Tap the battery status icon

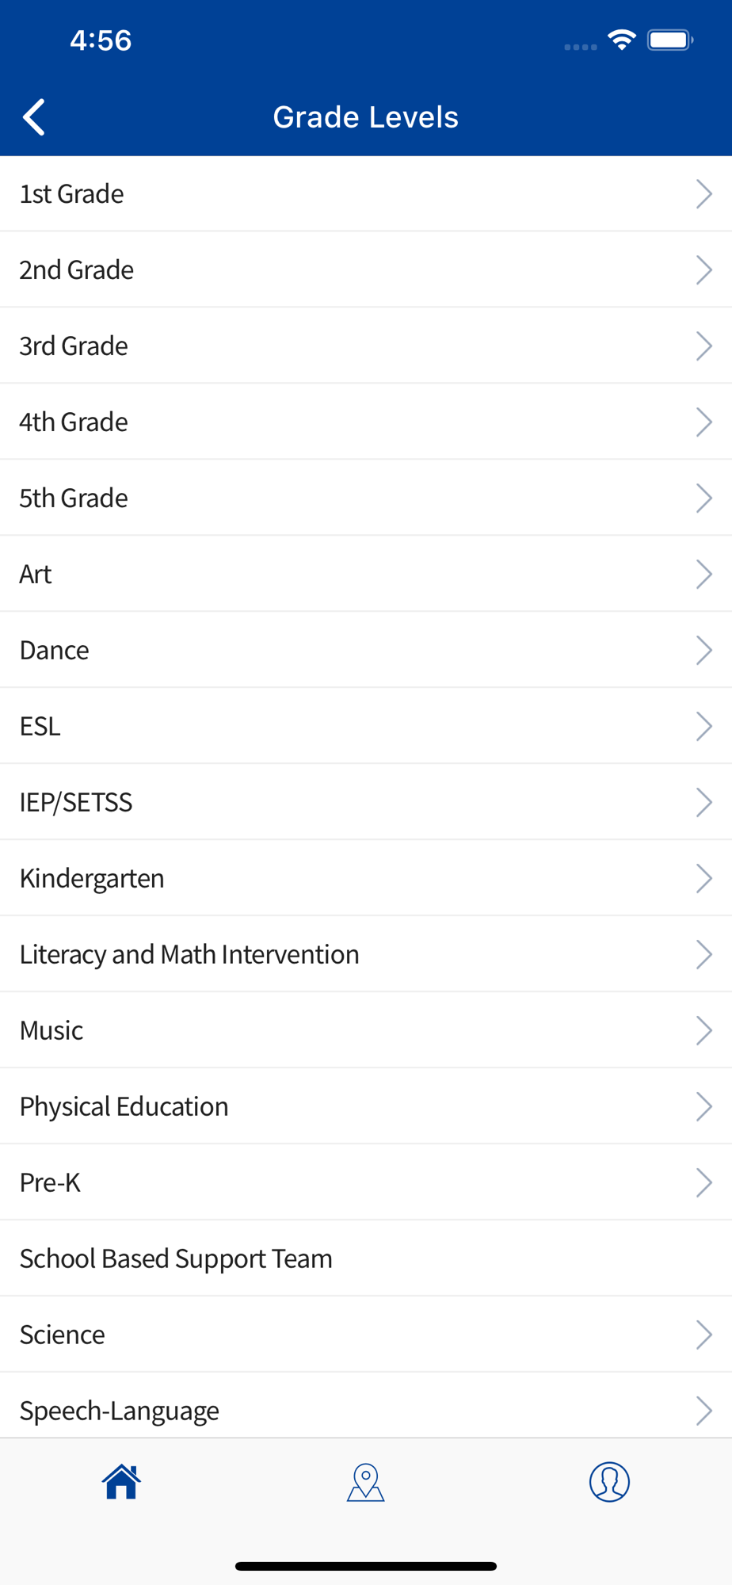tap(670, 40)
